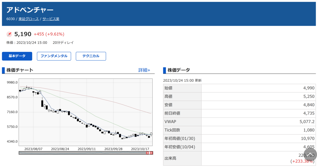
Task: Click the 9980.0 chart axis label
Action: click(x=12, y=83)
